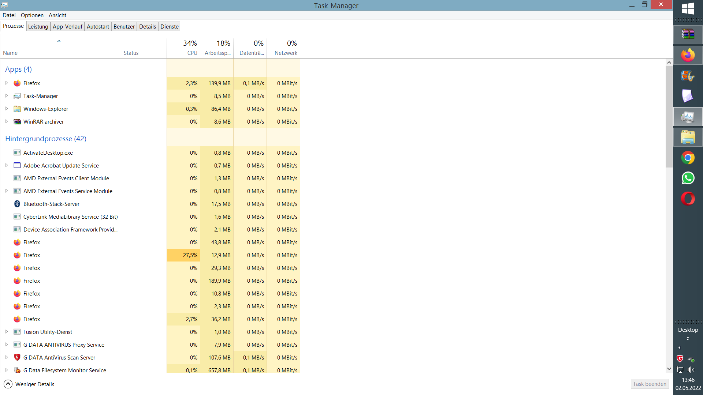Click the Bluetooth-Stack-Server process icon
Viewport: 703px width, 395px height.
[x=17, y=204]
